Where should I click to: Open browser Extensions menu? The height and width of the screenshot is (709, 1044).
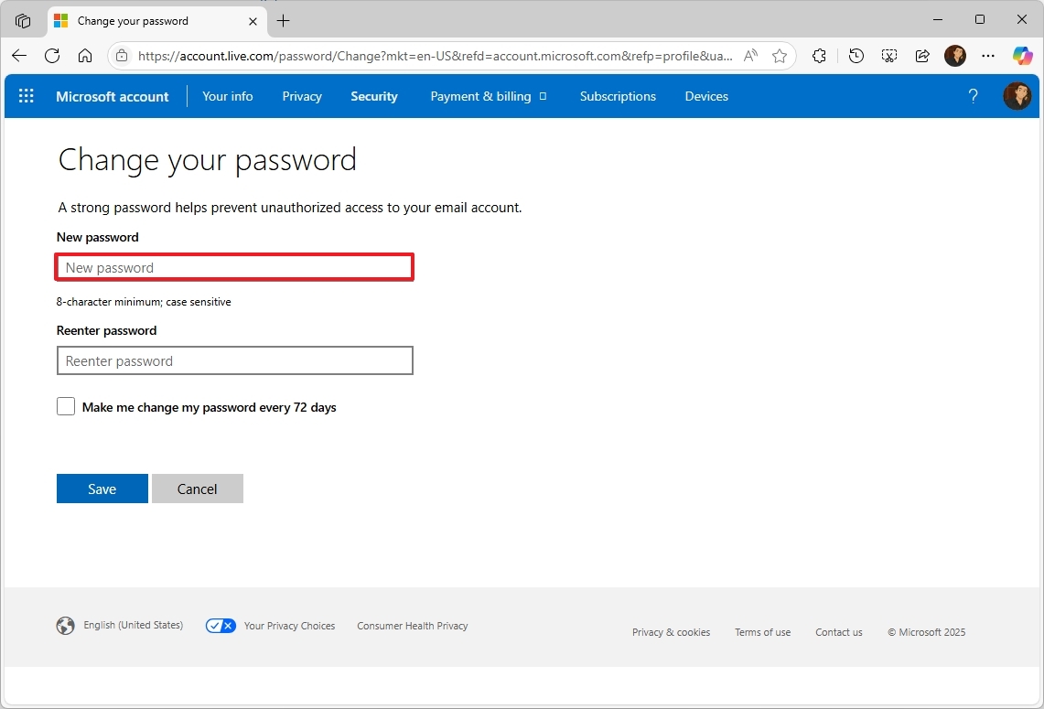(820, 56)
